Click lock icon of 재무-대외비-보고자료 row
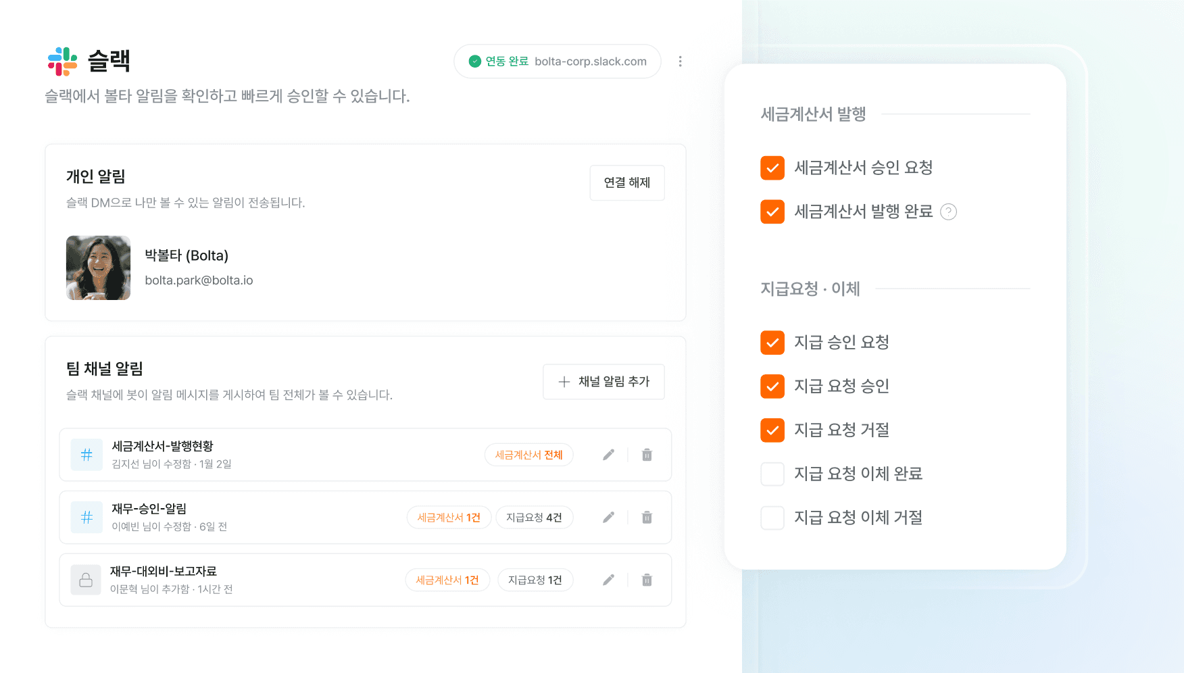Viewport: 1184px width, 673px height. click(x=86, y=580)
